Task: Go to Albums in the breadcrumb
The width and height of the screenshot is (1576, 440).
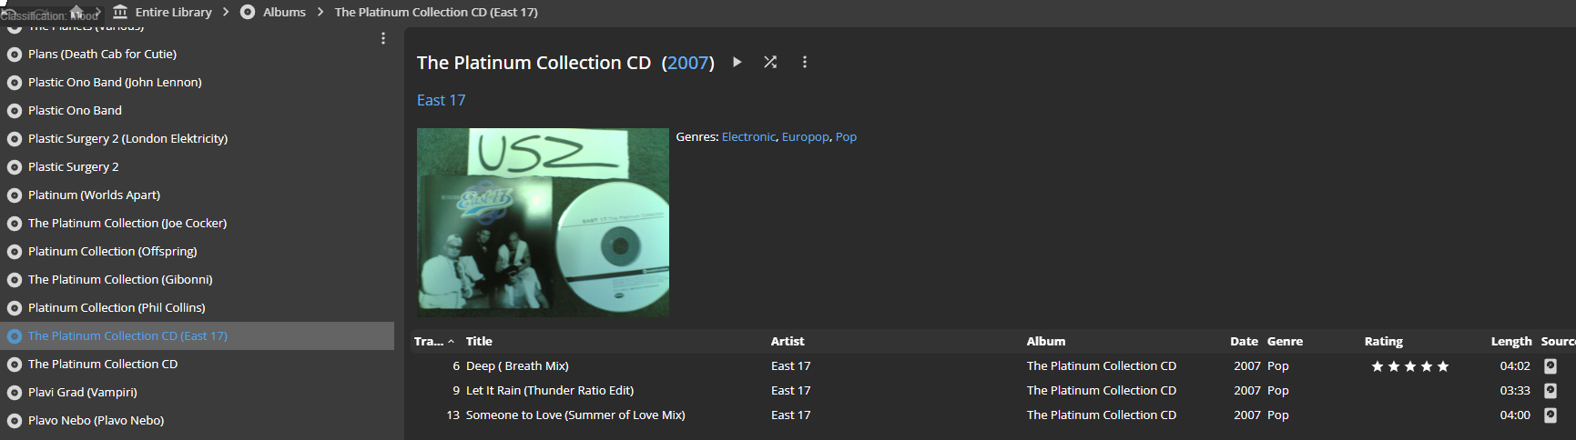Action: coord(284,12)
